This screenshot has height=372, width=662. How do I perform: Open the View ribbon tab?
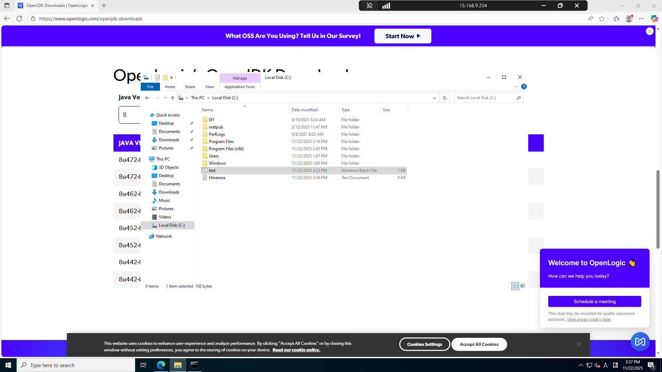(209, 87)
